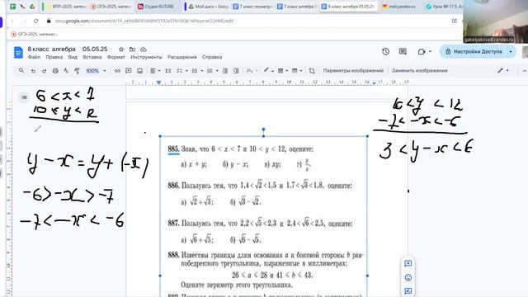Click the video call camera icon
This screenshot has height=297, width=528.
(422, 51)
